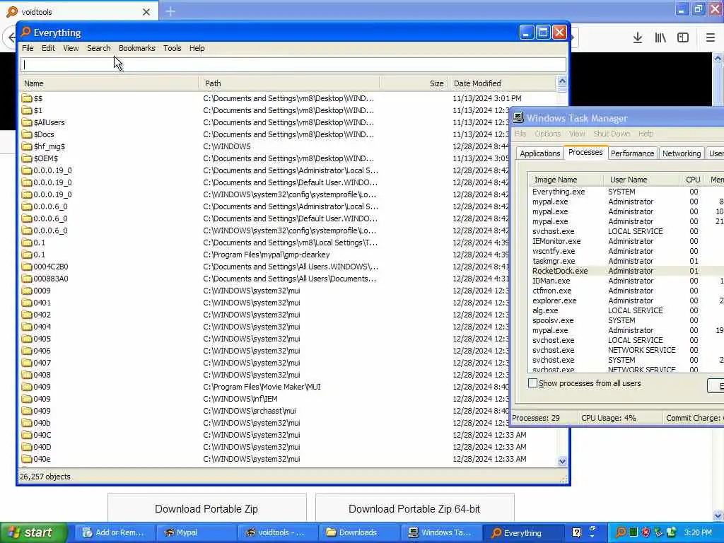
Task: Open Add or Remove taskbar button
Action: point(114,532)
